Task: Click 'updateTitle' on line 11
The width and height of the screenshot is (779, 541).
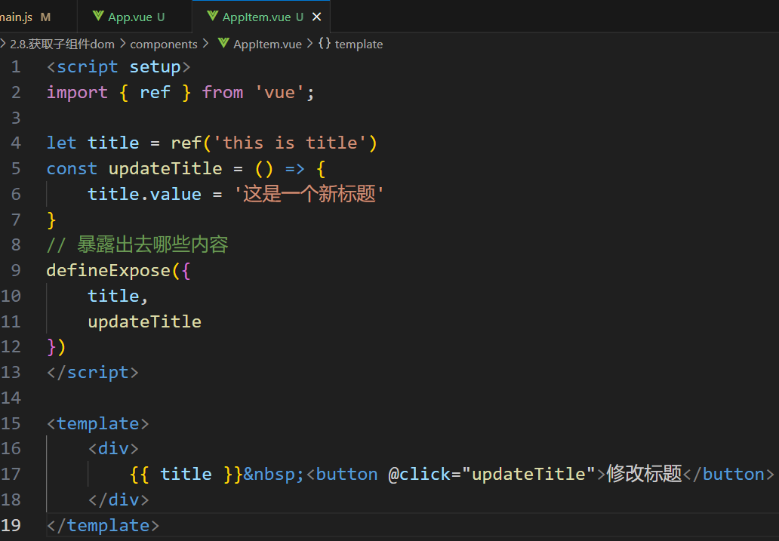Action: (x=145, y=321)
